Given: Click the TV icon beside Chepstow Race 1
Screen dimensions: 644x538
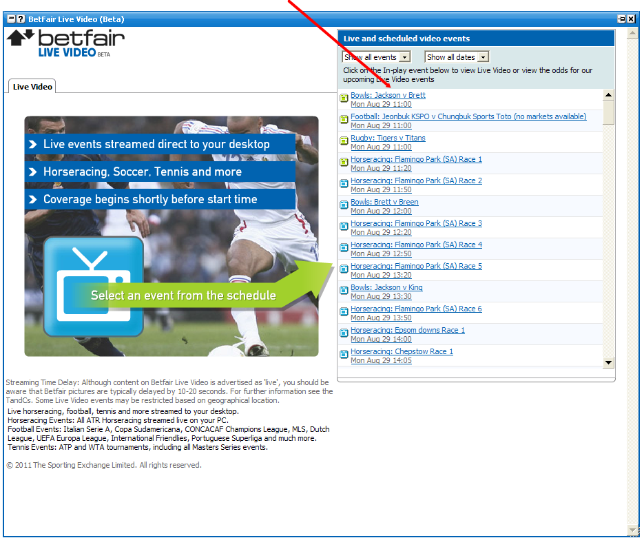Looking at the screenshot, I should point(344,355).
